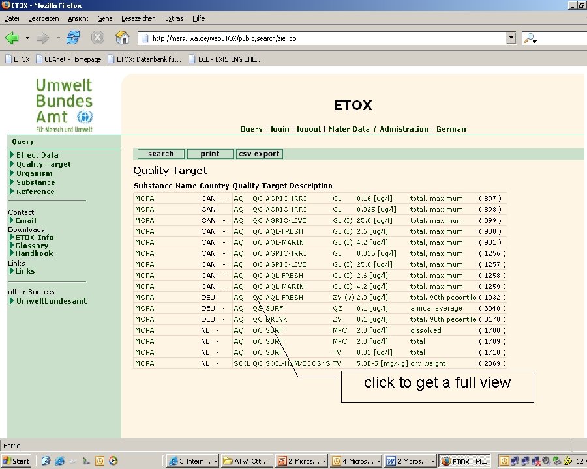Click the login link
587x469 pixels.
tap(280, 129)
